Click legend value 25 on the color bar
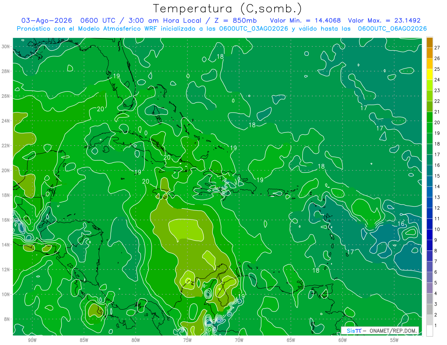Viewport: 447px width, 345px height. pos(437,69)
